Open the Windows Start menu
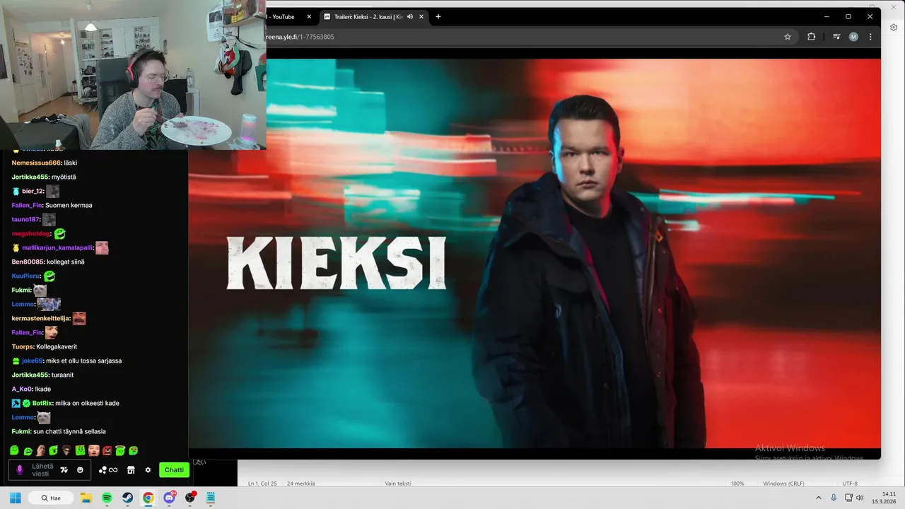Viewport: 905px width, 509px height. point(15,498)
